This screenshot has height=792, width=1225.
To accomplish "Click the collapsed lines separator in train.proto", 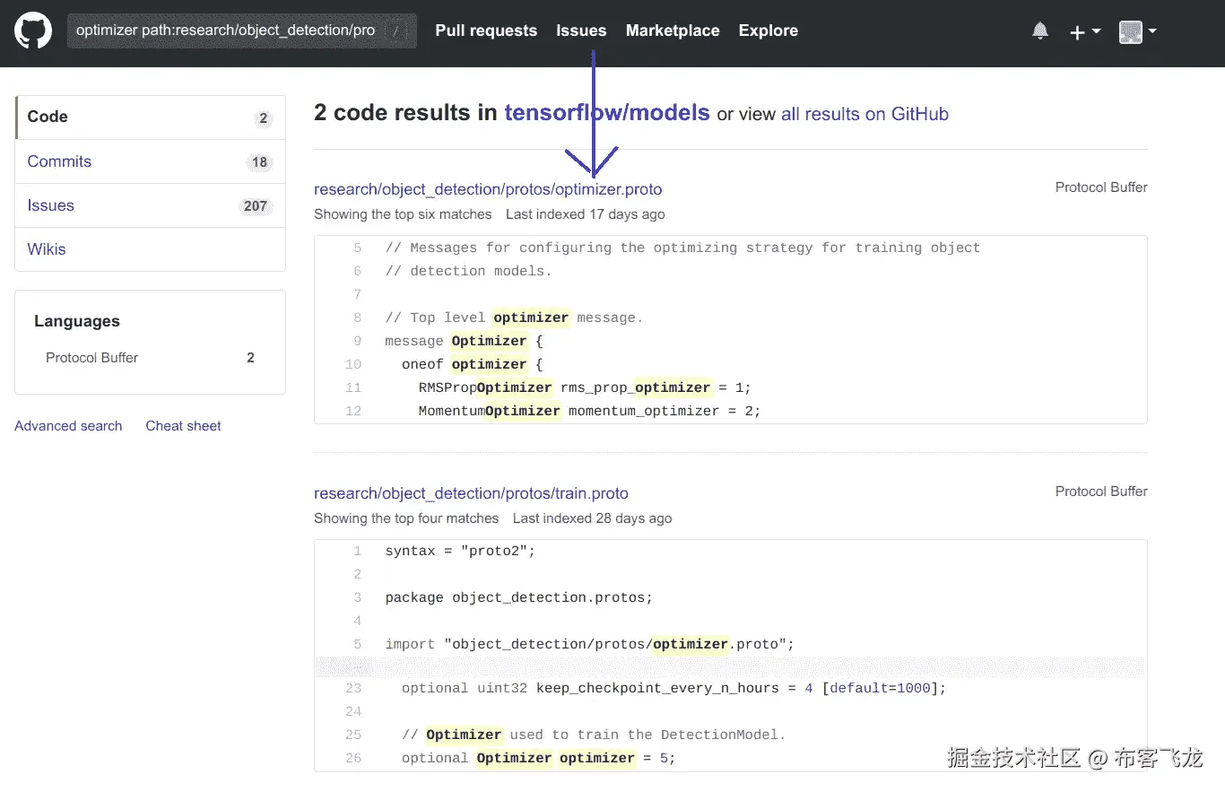I will pos(731,666).
